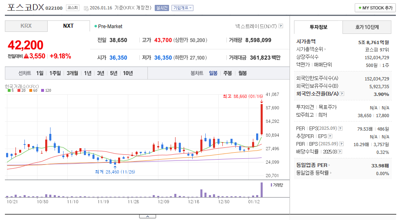Screen dimensions: 404x220
Task: Collapse the chart using the bottom chevron handle
Action: click(148, 216)
